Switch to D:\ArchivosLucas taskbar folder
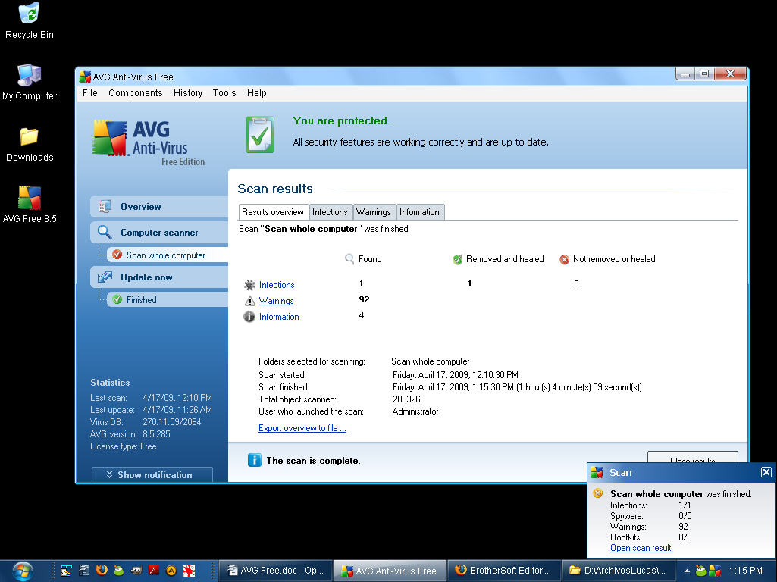 [618, 571]
